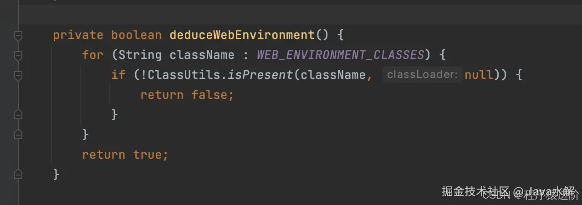Click the null argument value
The height and width of the screenshot is (205, 582).
tap(479, 75)
